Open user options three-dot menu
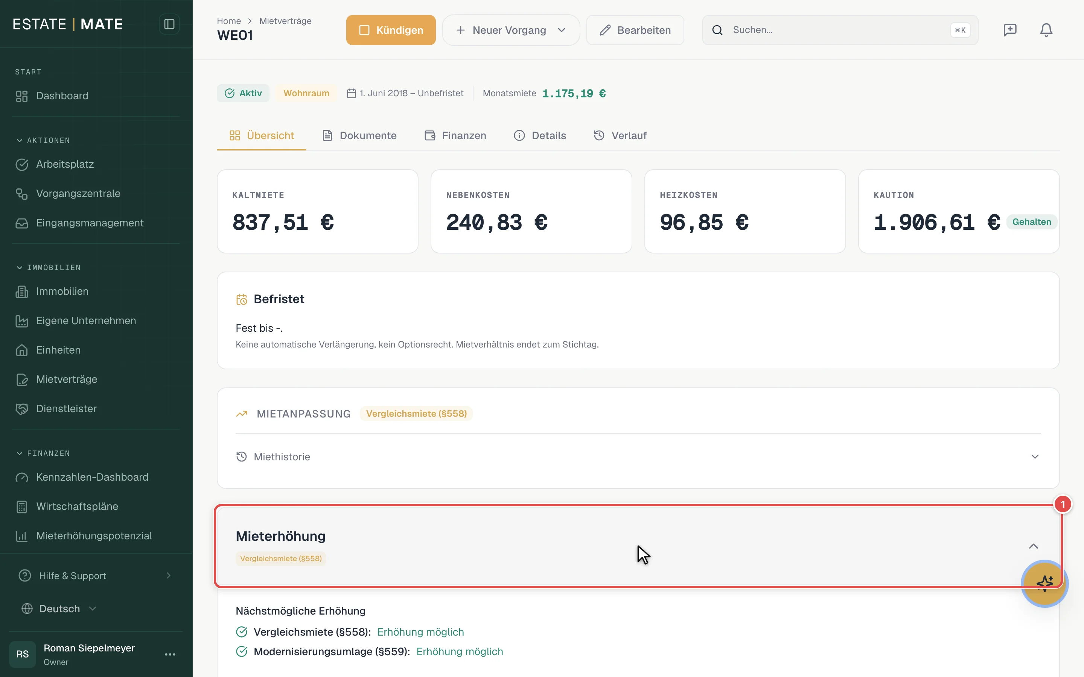 170,654
